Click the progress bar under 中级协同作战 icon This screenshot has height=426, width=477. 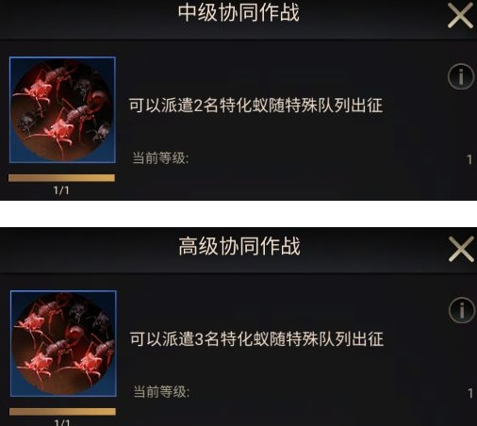[x=61, y=178]
